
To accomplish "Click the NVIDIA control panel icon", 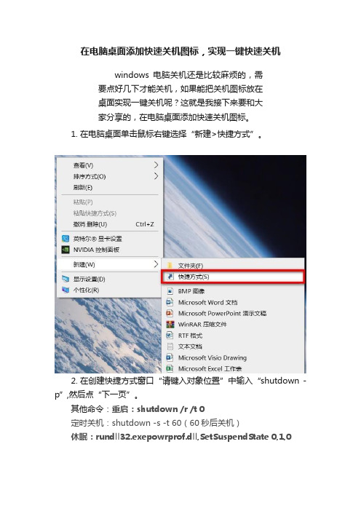I will point(66,250).
